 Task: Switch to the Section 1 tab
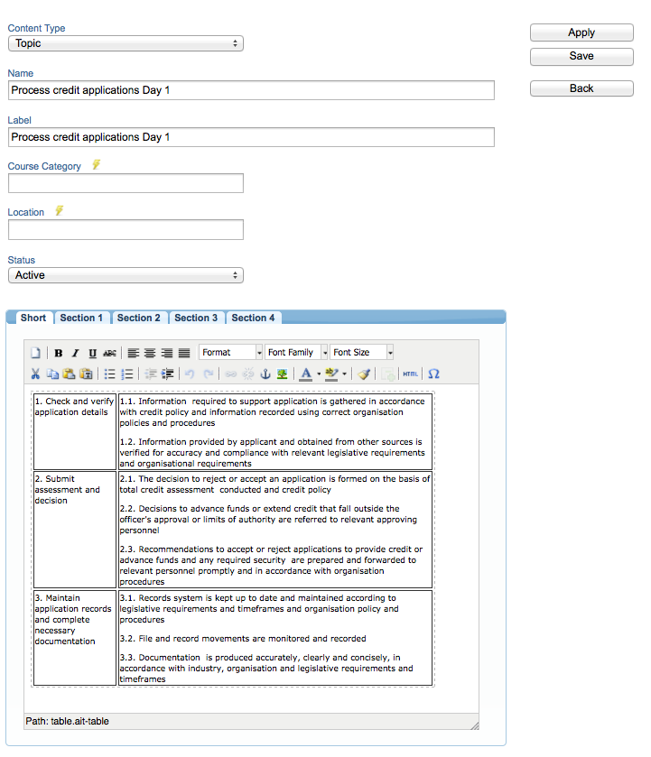(81, 318)
